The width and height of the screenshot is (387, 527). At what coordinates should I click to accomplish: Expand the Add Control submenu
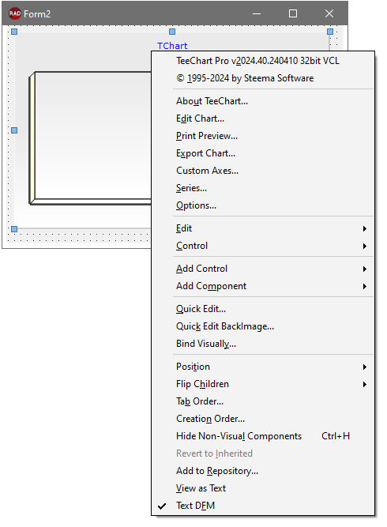[x=263, y=269]
